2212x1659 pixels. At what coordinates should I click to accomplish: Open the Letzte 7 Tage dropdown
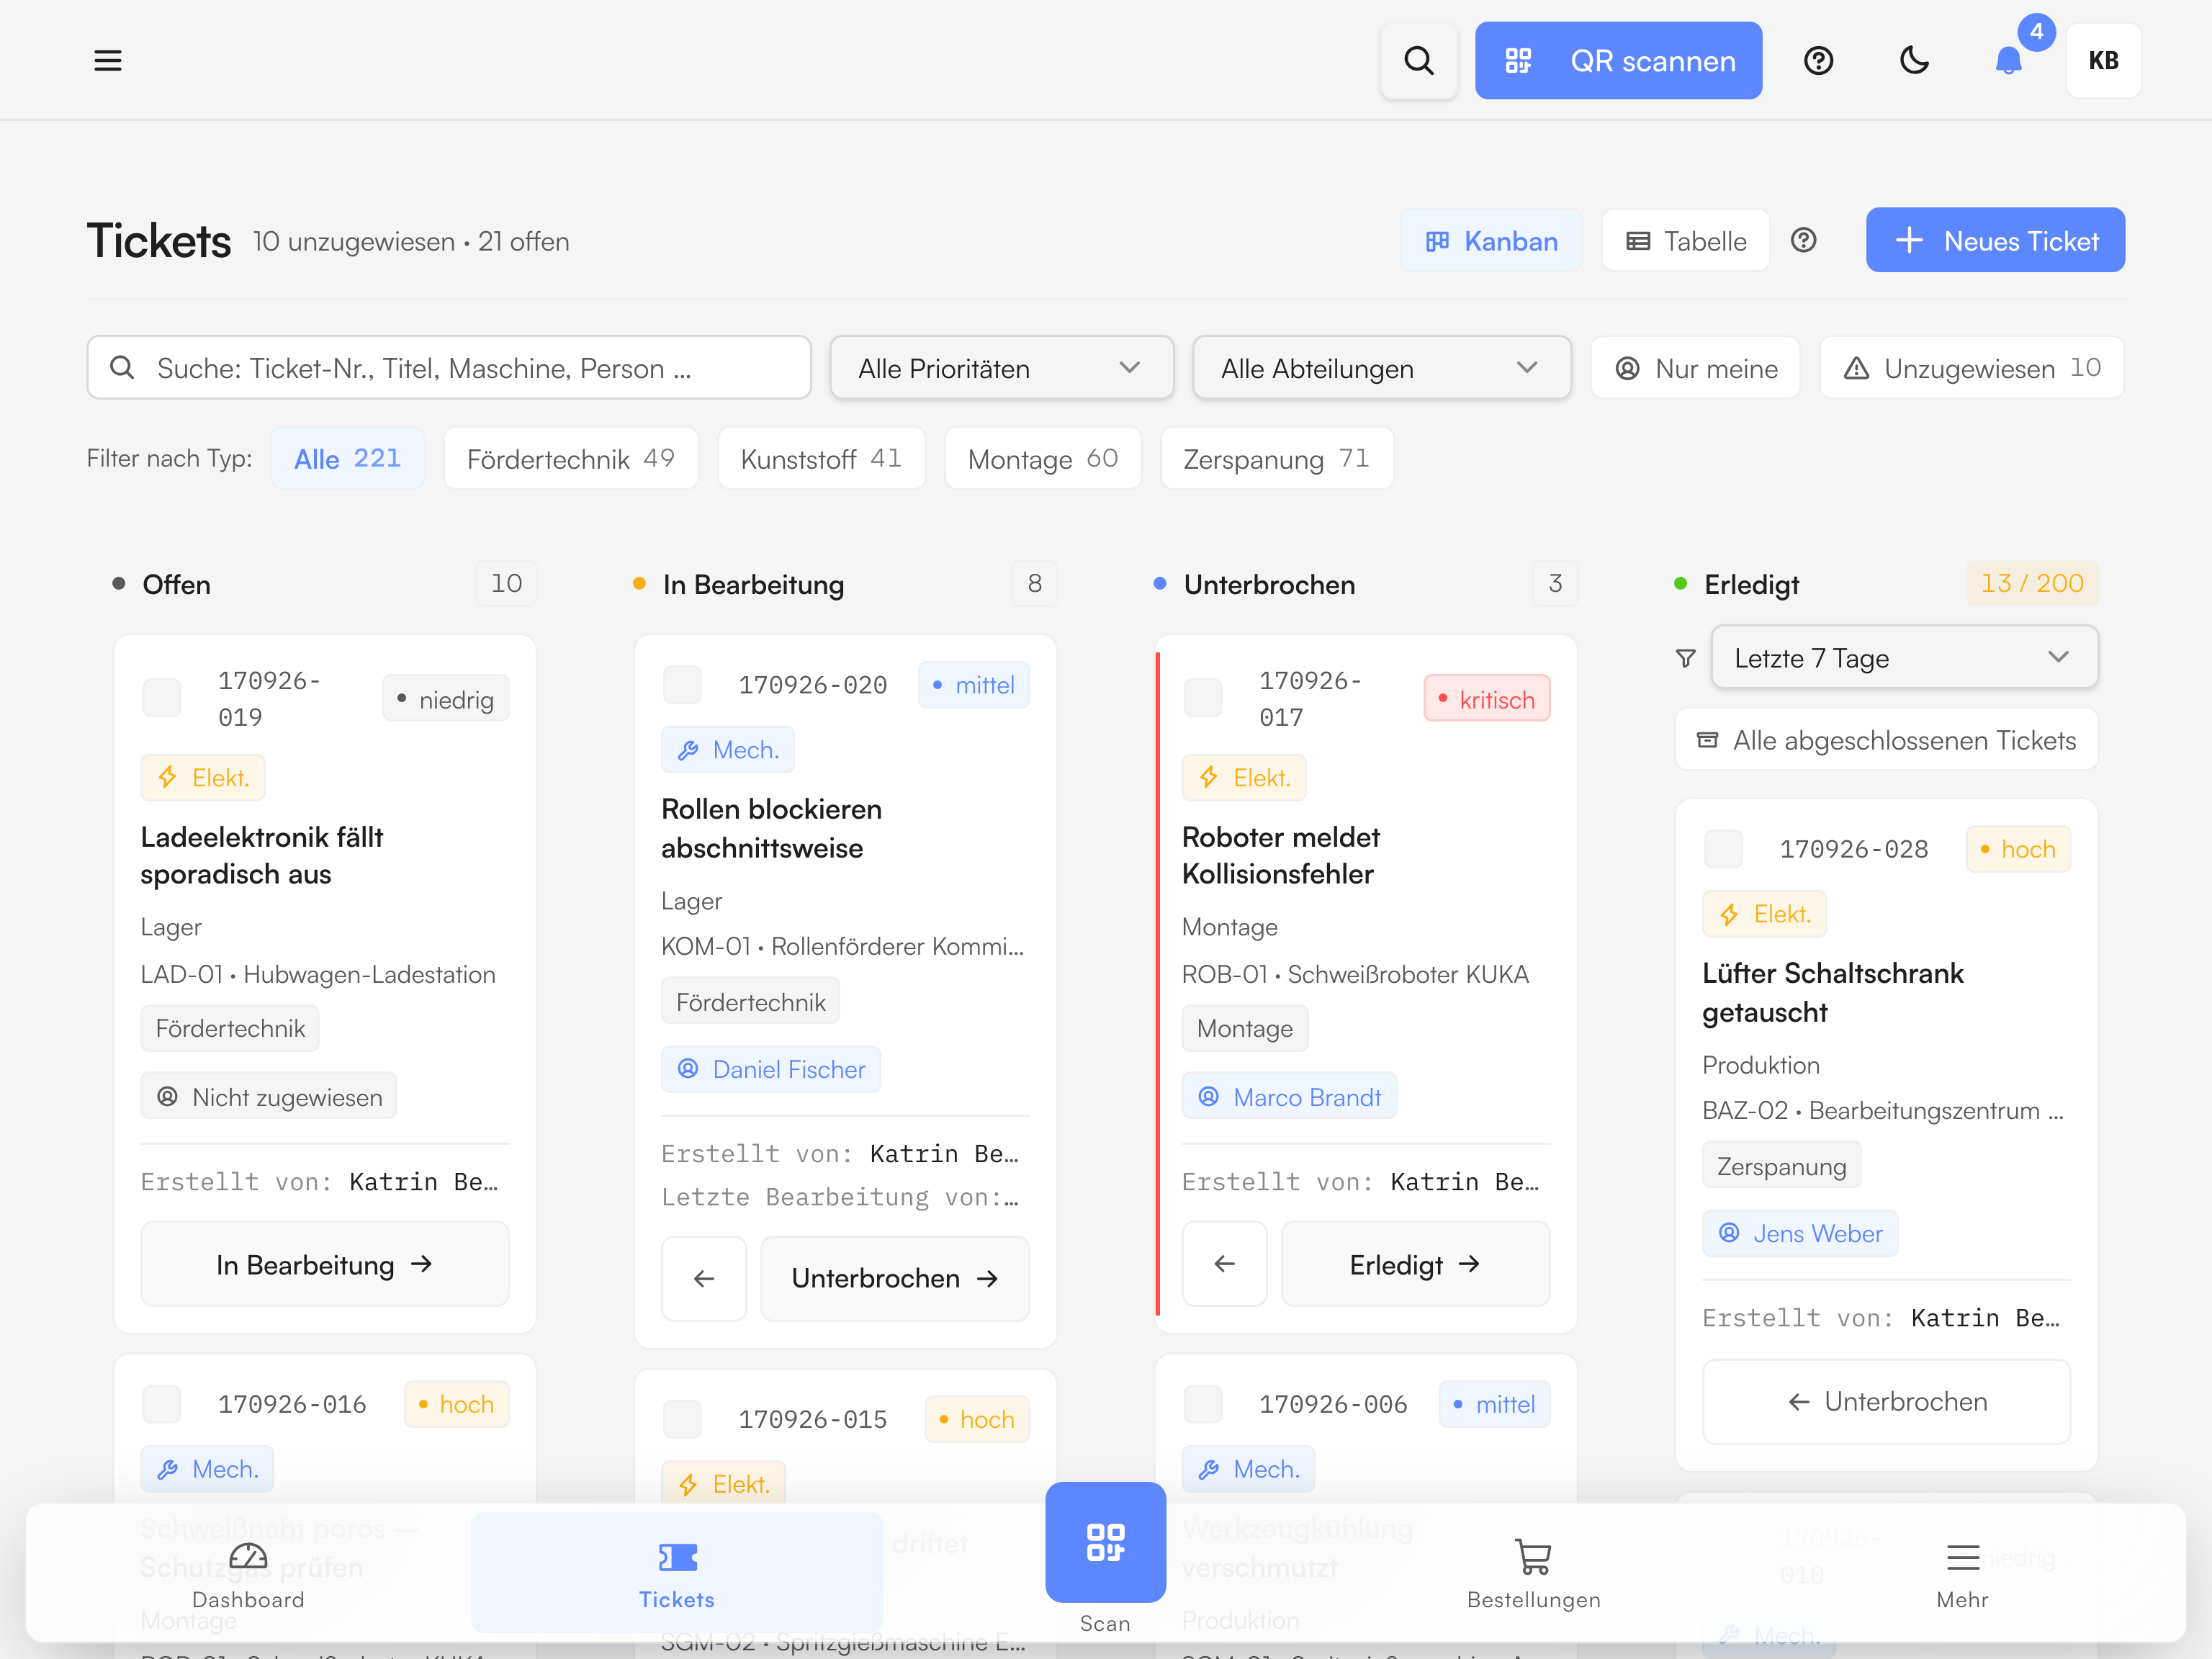(1904, 658)
